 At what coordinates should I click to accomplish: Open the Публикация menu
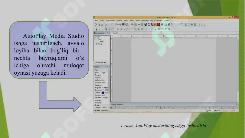coord(145,20)
